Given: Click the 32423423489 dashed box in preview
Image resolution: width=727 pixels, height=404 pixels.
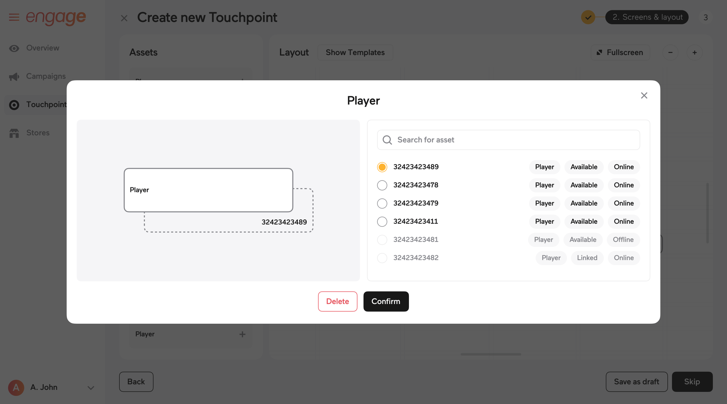Looking at the screenshot, I should click(x=284, y=222).
